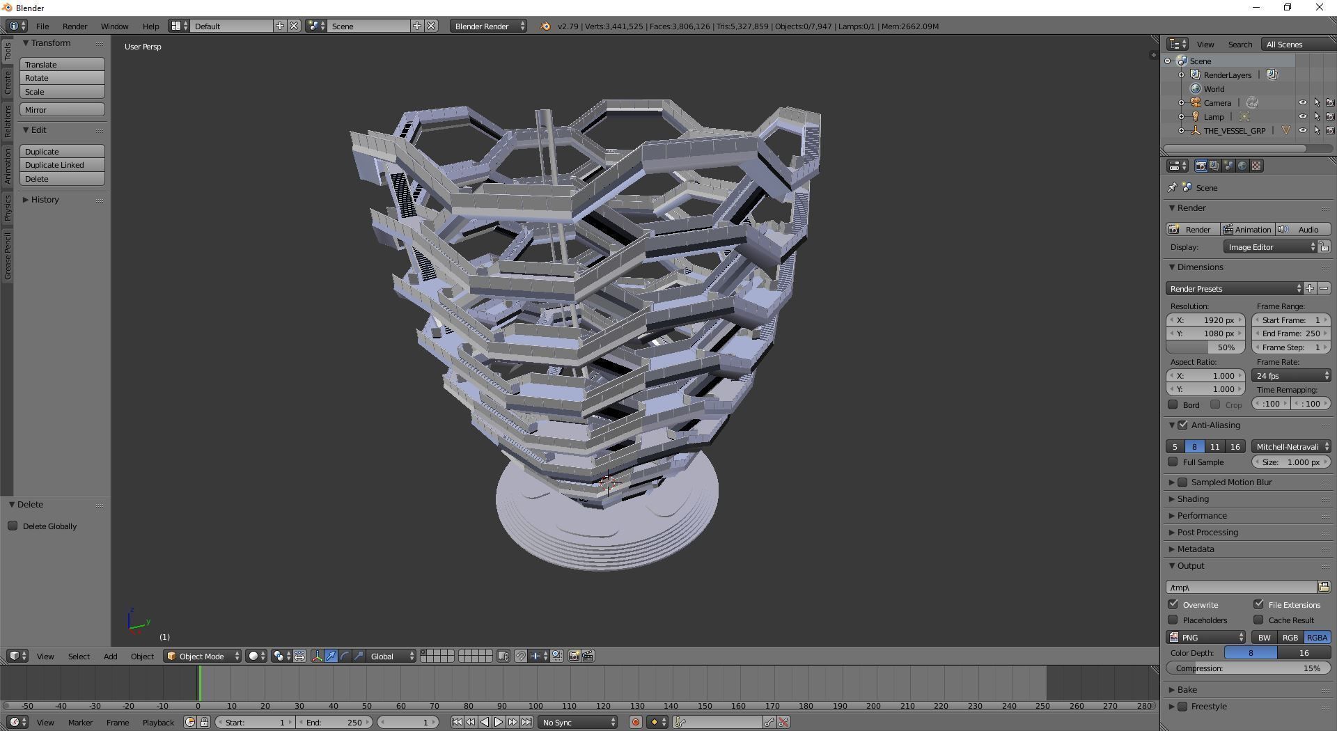Toggle the 3D manipulator axes icon
The height and width of the screenshot is (731, 1337).
[317, 656]
